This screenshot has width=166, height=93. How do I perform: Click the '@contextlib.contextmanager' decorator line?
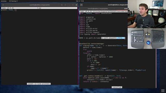92,44
